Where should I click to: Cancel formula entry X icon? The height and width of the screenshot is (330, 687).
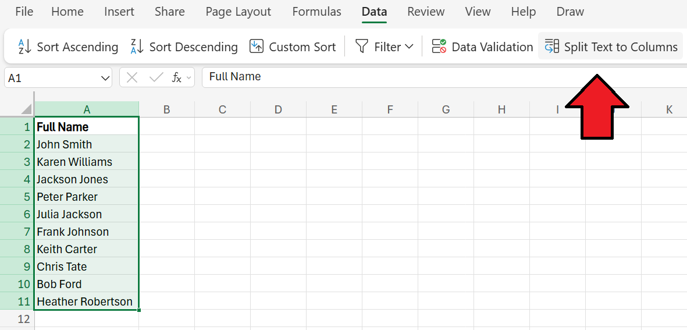(x=132, y=78)
